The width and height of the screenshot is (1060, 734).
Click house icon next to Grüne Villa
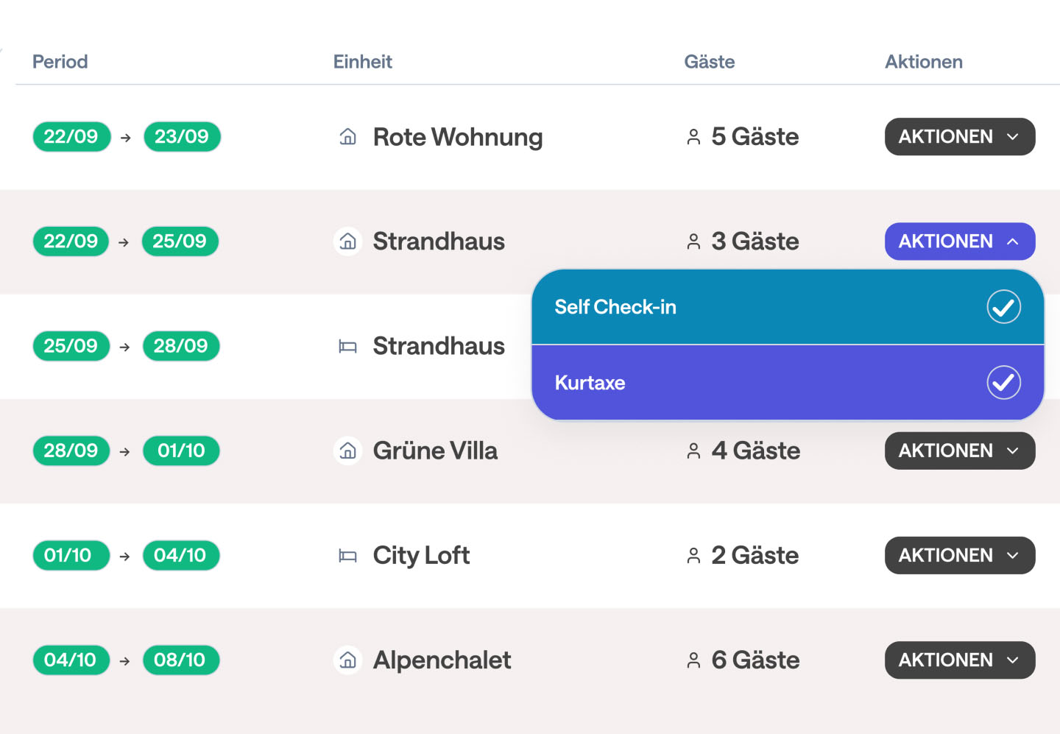point(348,451)
